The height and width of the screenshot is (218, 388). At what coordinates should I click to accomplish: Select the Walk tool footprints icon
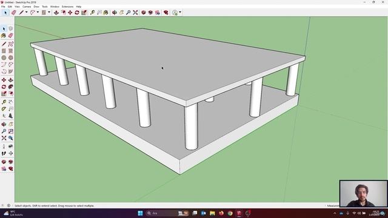(4, 153)
